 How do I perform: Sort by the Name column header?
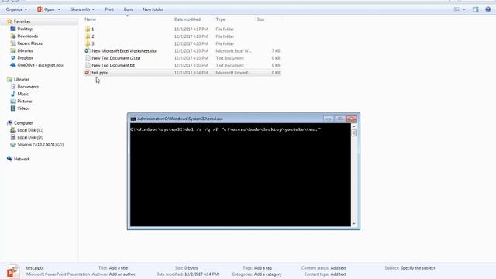point(90,19)
